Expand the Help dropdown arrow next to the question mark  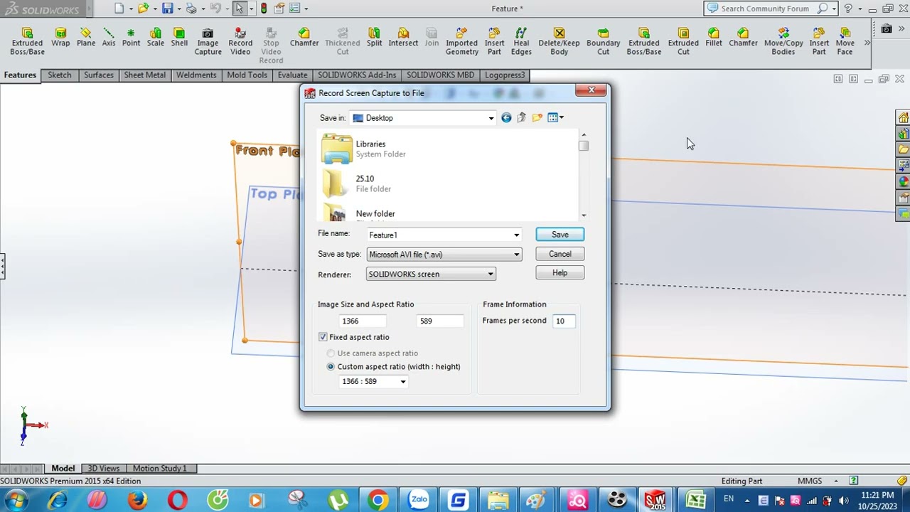(x=860, y=9)
